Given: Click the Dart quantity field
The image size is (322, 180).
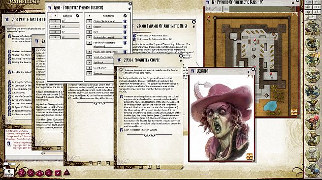Looking at the screenshot, I should [89, 32].
